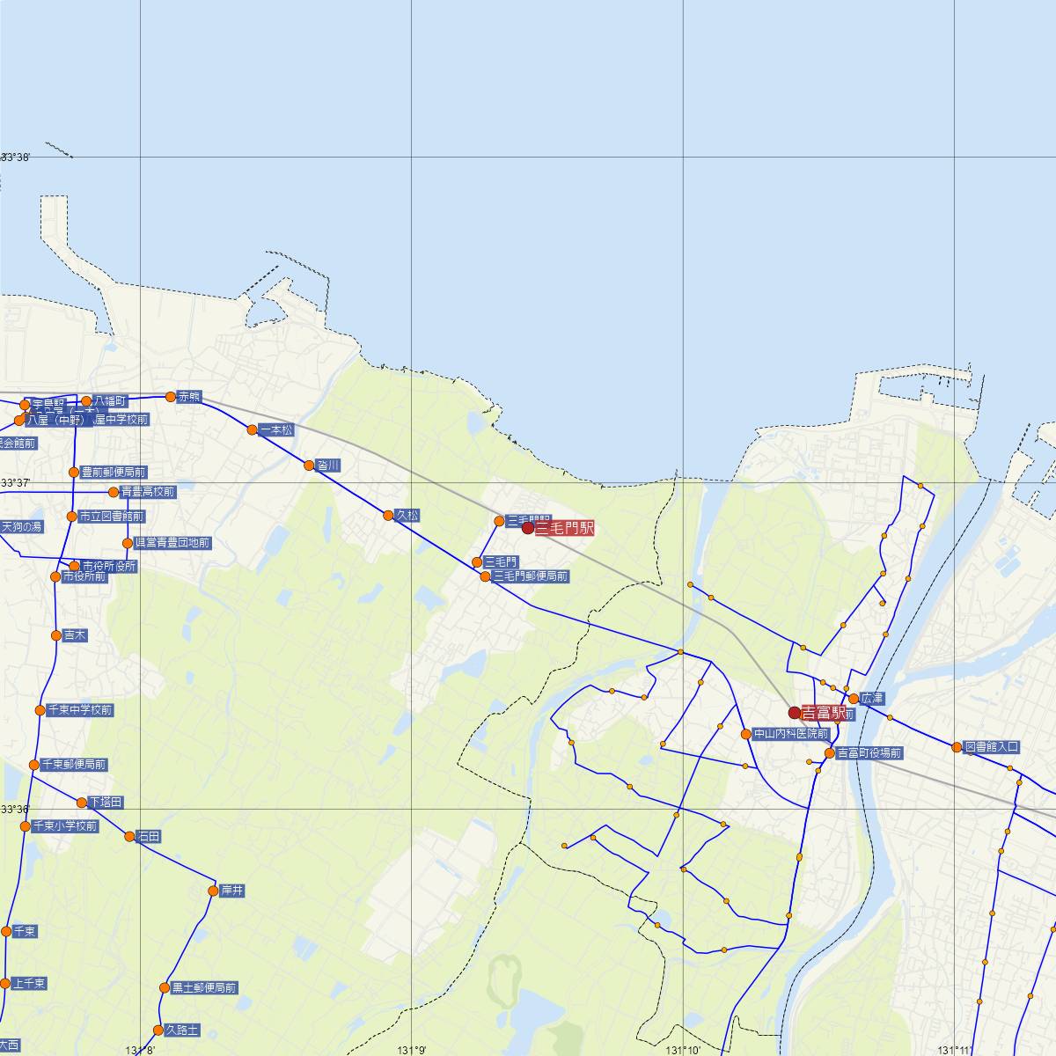Click the 石田 bus stop marker

130,837
